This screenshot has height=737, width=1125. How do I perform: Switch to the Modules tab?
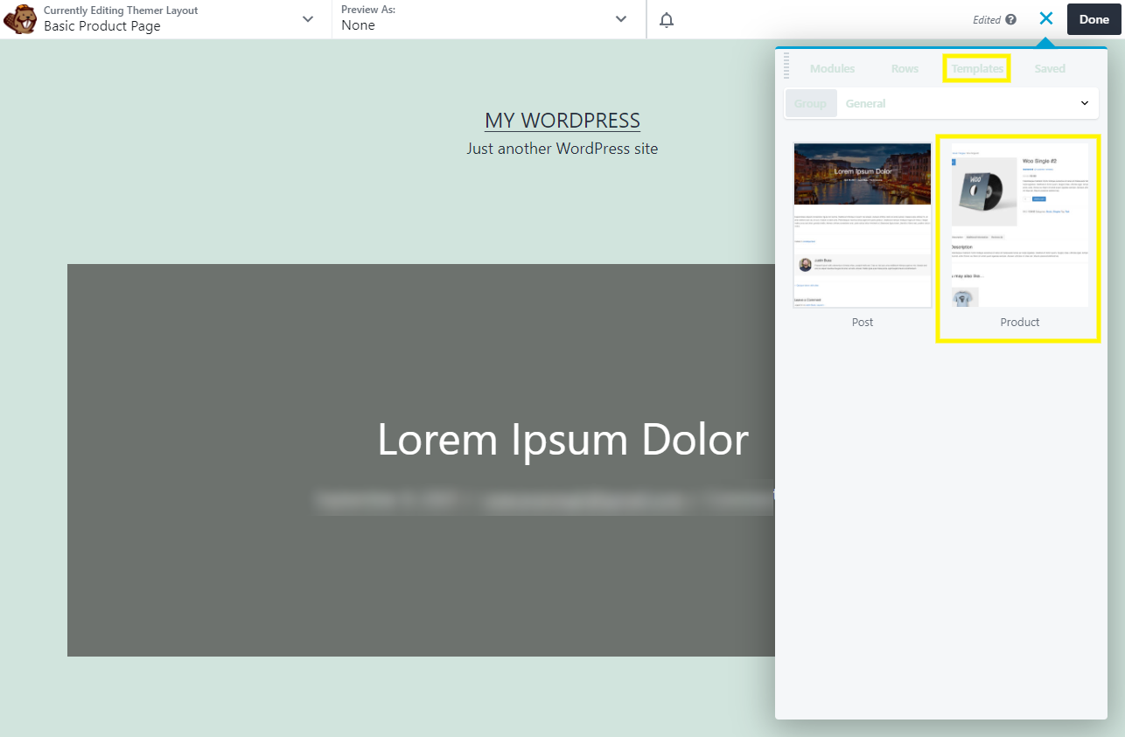(x=832, y=68)
